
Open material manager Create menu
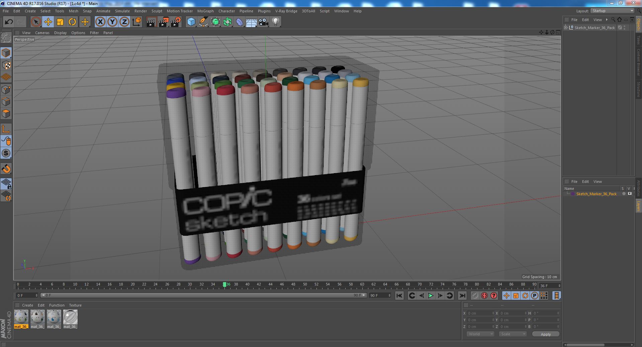tap(27, 305)
